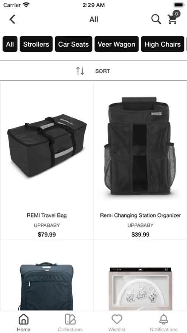Open Collections from bottom bar
The image size is (187, 333).
(x=70, y=319)
